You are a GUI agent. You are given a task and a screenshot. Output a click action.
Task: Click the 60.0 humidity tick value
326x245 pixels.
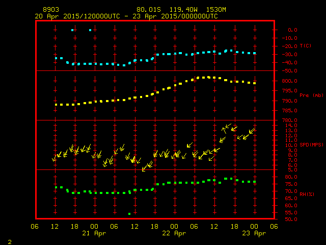291,206
